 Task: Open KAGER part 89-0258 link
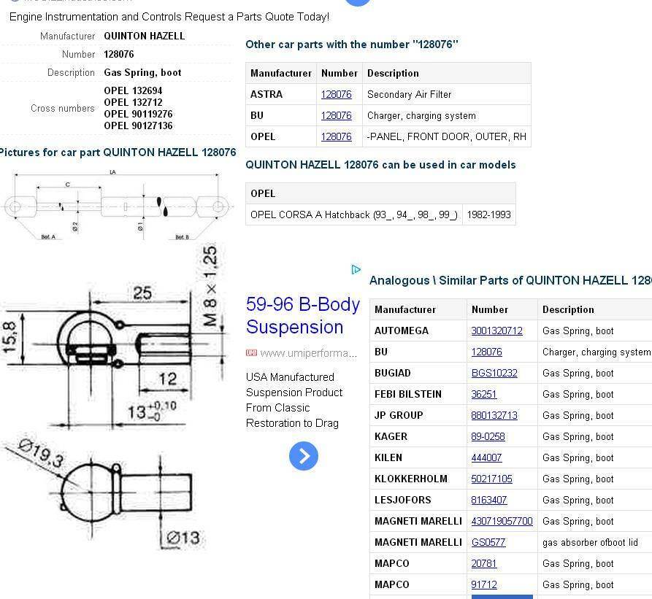point(488,436)
